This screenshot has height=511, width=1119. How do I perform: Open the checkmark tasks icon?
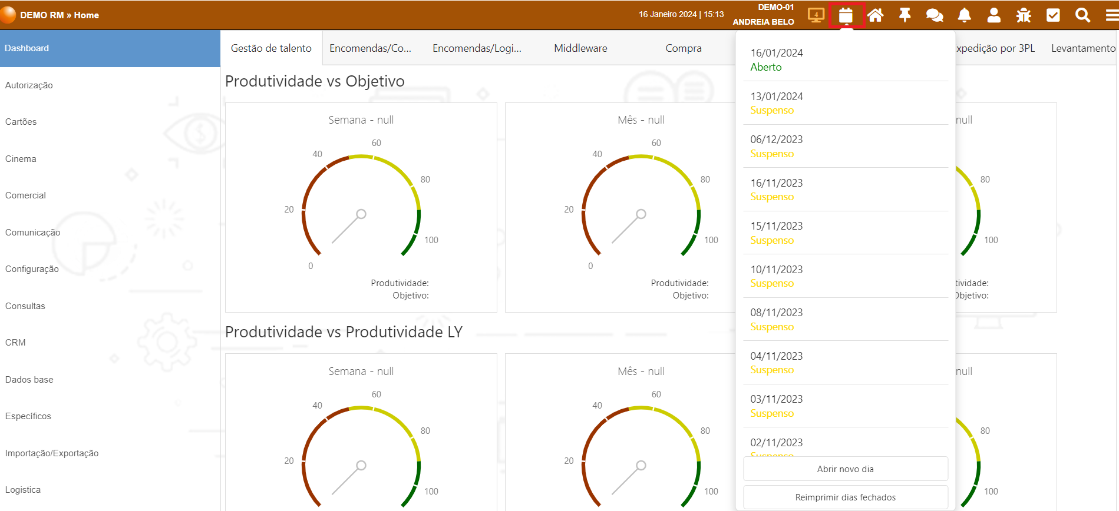pos(1053,15)
